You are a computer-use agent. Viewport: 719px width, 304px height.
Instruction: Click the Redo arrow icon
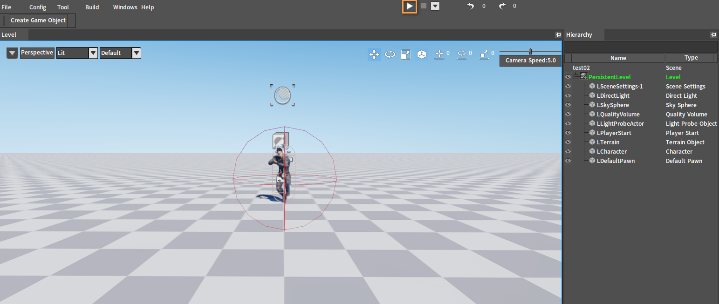pyautogui.click(x=502, y=6)
